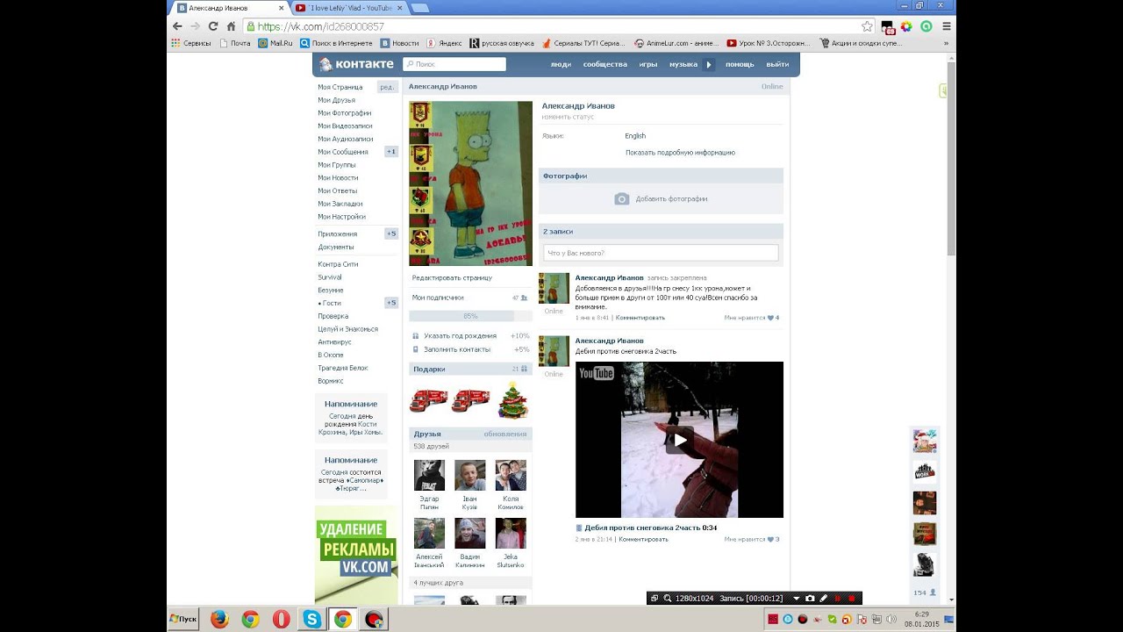The height and width of the screenshot is (632, 1123).
Task: Click the music play button in the VK header
Action: [708, 64]
